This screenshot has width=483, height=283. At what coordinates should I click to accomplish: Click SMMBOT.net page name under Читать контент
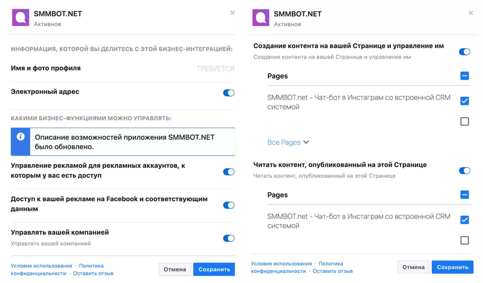359,221
